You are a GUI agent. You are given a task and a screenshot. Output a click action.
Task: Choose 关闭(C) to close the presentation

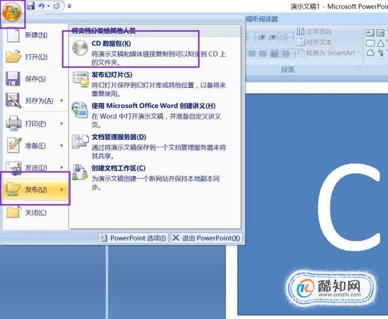(x=35, y=213)
